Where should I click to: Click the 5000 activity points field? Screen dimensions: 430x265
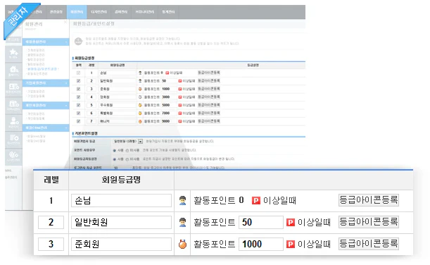[x=168, y=105]
